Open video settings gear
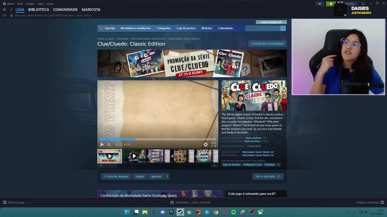 (206, 144)
